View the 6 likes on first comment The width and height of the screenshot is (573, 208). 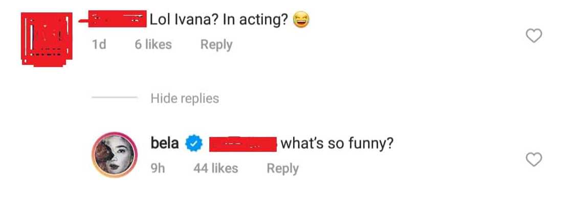[153, 45]
